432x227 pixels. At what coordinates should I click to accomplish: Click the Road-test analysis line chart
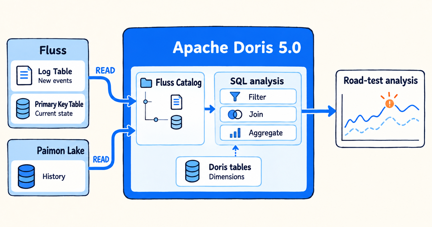380,117
